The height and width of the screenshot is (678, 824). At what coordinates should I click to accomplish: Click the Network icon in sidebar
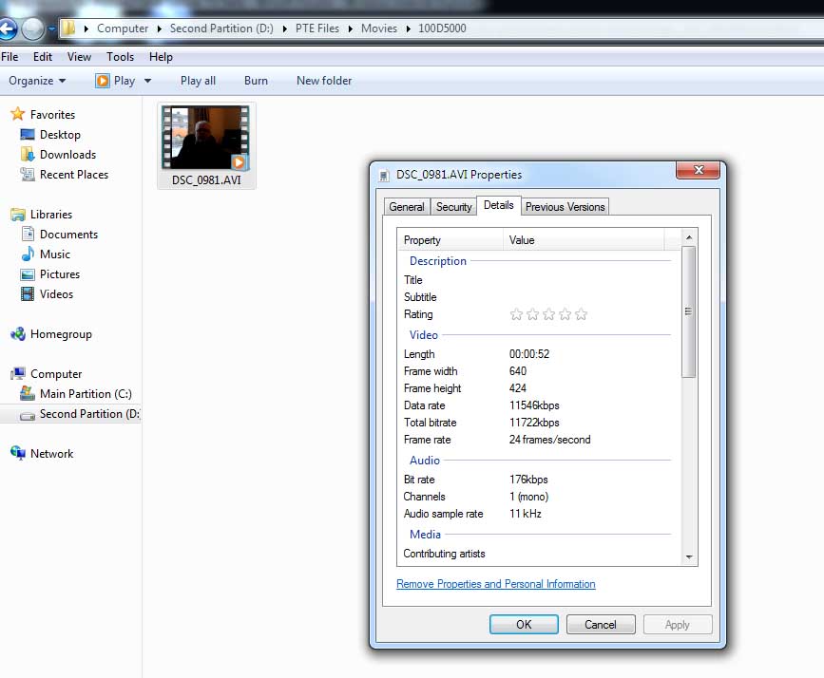coord(18,454)
